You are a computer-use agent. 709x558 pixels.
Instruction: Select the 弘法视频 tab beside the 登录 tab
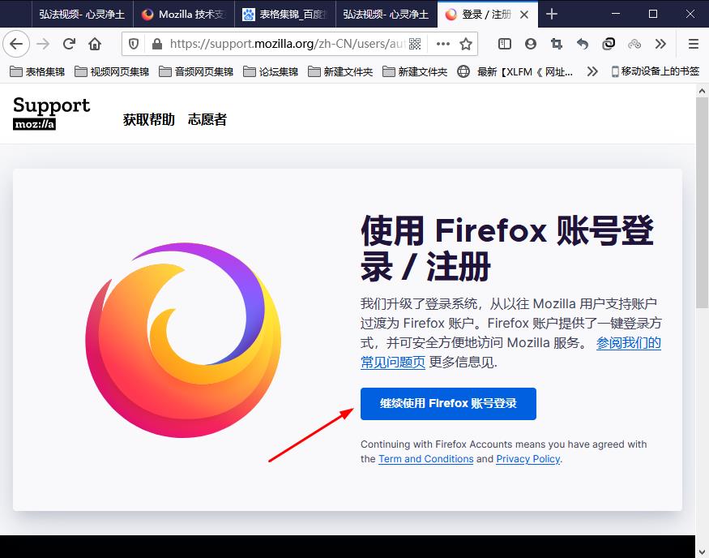[387, 15]
